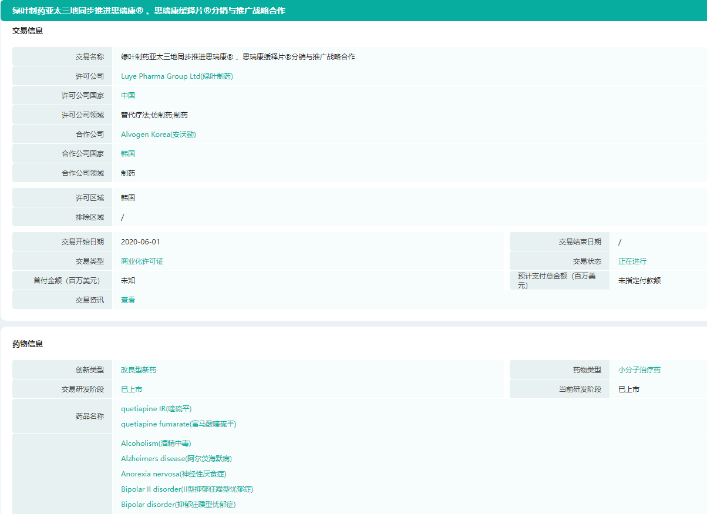The image size is (707, 514).
Task: Open the Alzheimers disease(阿尔茨海默病) link
Action: pyautogui.click(x=172, y=459)
